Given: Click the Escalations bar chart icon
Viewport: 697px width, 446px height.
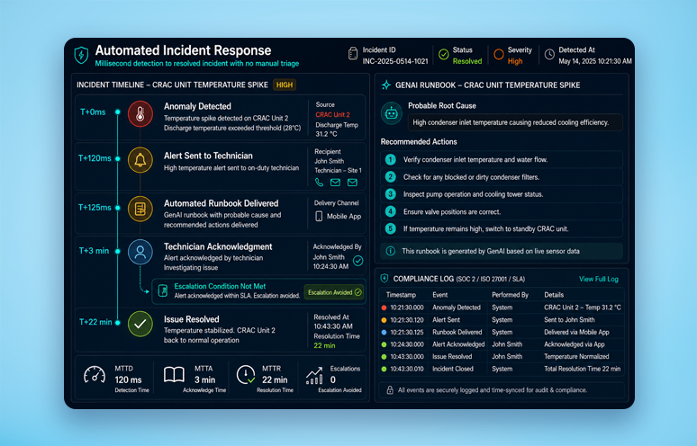Looking at the screenshot, I should (x=314, y=376).
